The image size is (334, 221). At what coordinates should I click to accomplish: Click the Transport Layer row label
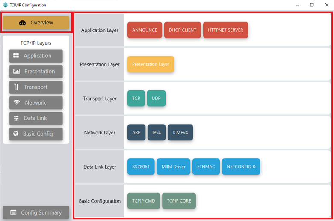coord(100,99)
